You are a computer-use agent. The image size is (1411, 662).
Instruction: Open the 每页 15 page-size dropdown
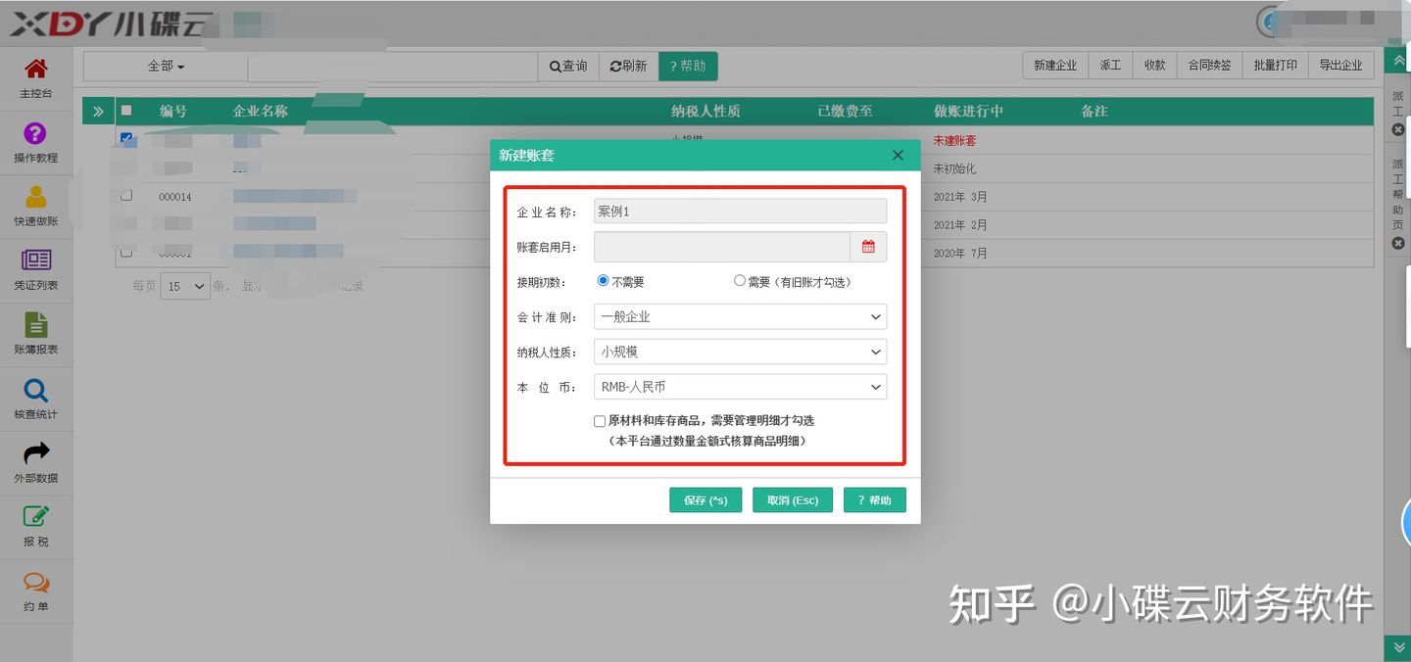click(185, 287)
